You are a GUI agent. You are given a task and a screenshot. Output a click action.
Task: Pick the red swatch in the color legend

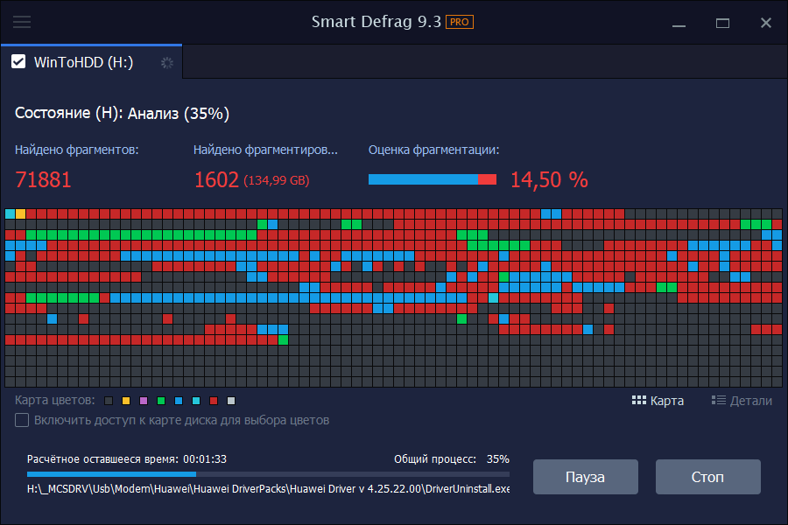coord(214,401)
